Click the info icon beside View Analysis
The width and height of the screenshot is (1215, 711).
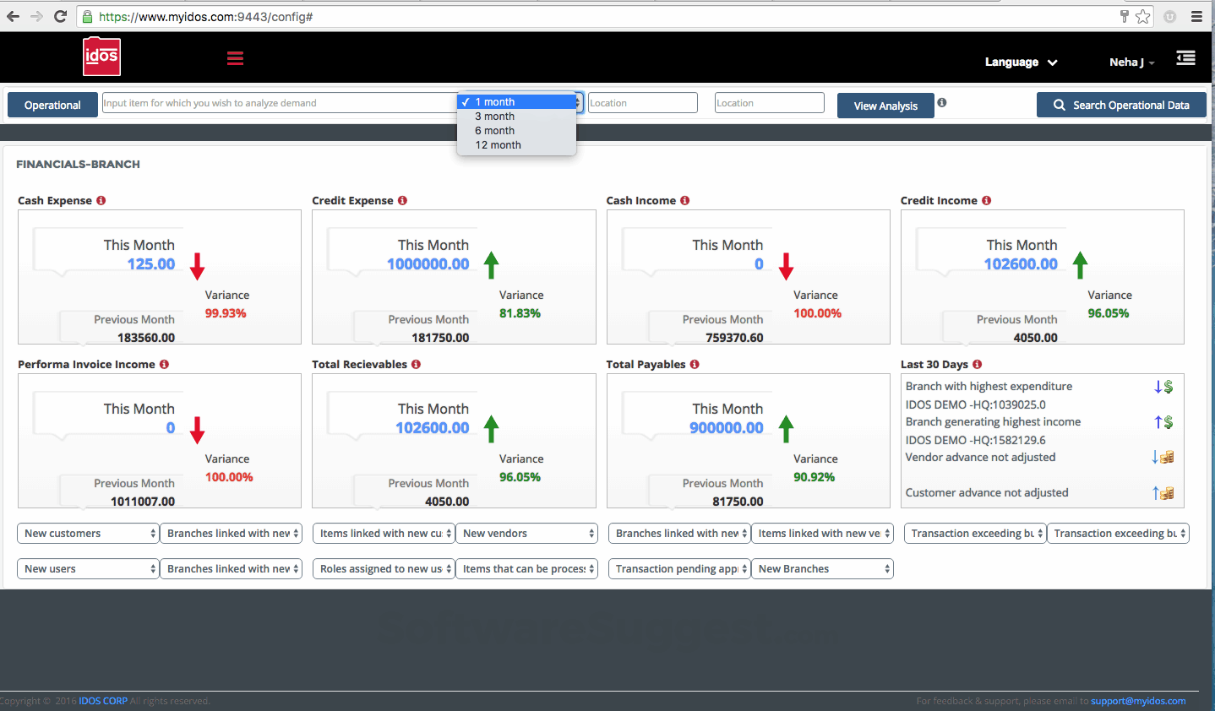[941, 101]
